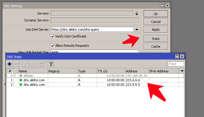Sort the table by the Address column header
The height and width of the screenshot is (117, 204).
(137, 71)
